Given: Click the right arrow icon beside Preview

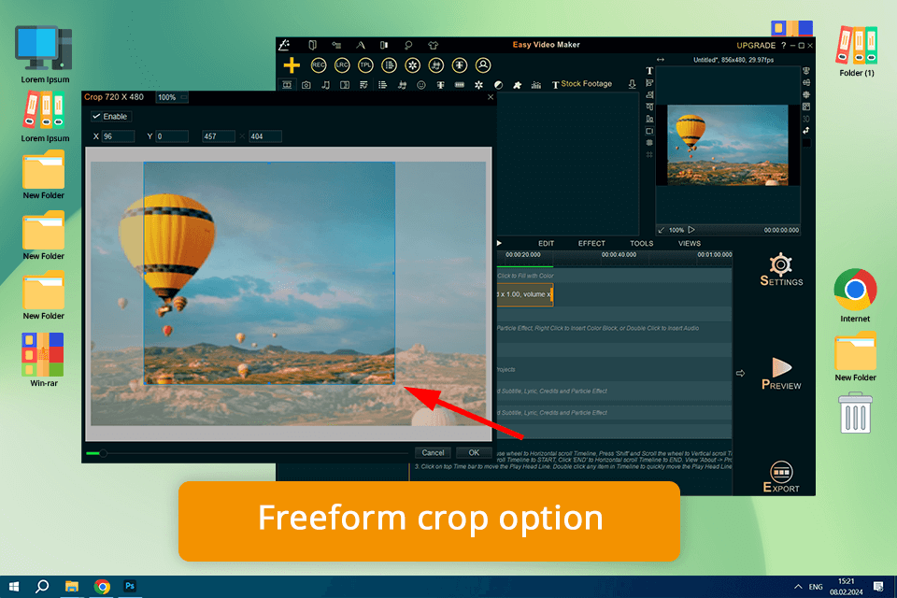Looking at the screenshot, I should (740, 373).
